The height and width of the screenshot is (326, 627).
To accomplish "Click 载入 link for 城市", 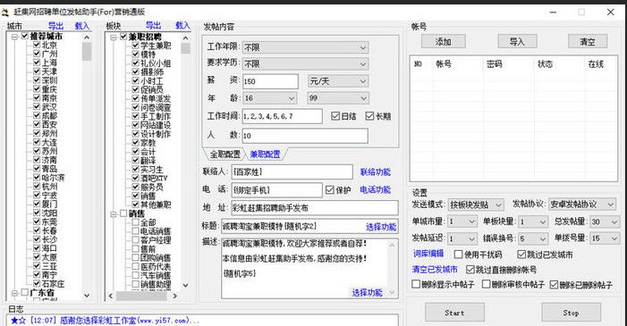I will coord(82,26).
